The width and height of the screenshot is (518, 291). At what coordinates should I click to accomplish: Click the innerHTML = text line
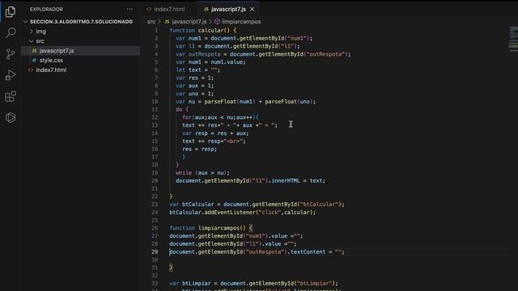coord(250,181)
